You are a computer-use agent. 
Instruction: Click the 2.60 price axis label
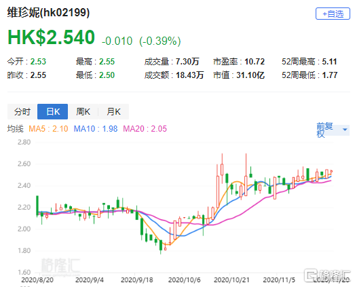[x=24, y=164]
